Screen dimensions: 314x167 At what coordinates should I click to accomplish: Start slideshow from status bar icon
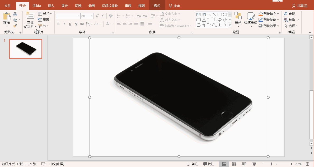coord(254,164)
